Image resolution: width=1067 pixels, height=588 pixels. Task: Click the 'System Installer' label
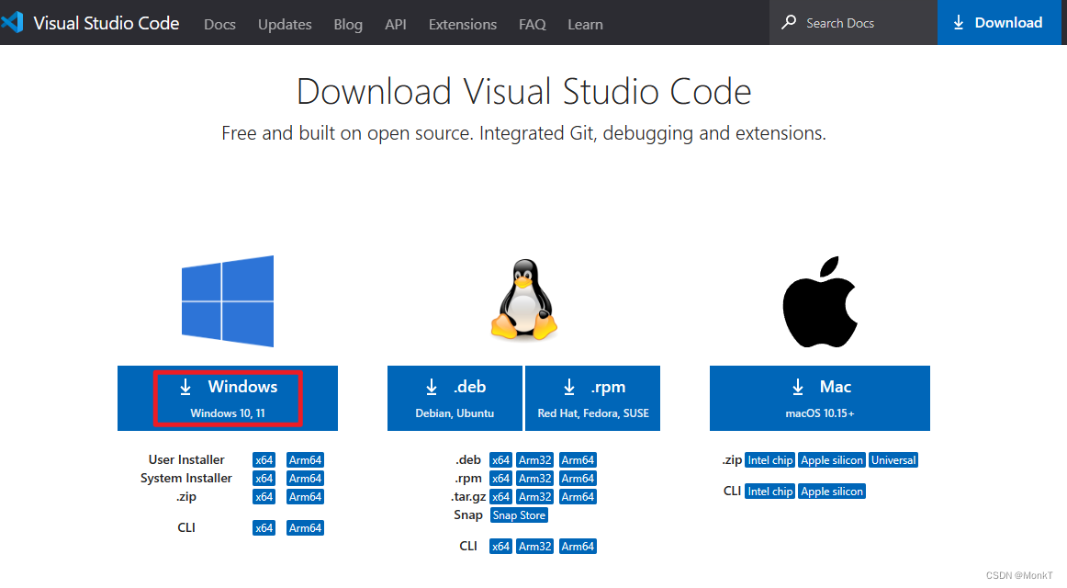pos(186,479)
